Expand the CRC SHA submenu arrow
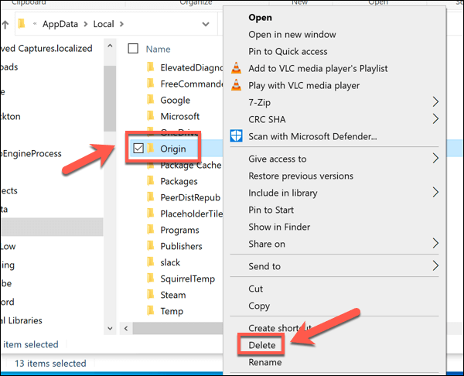 click(x=435, y=118)
